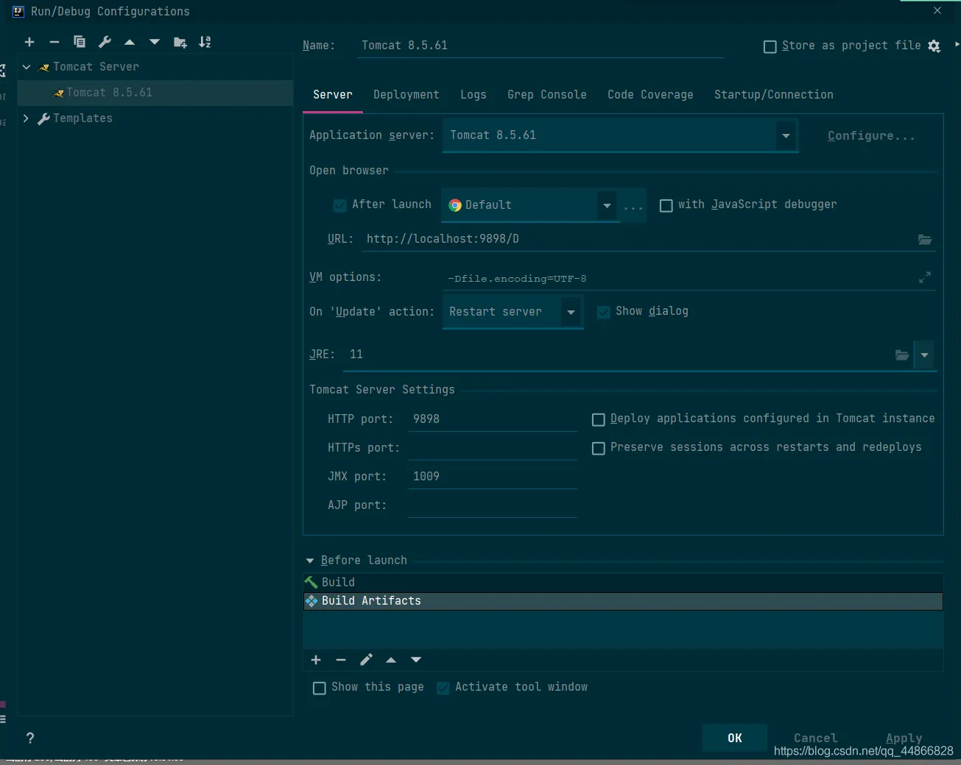Copy the selected configuration

click(x=80, y=42)
